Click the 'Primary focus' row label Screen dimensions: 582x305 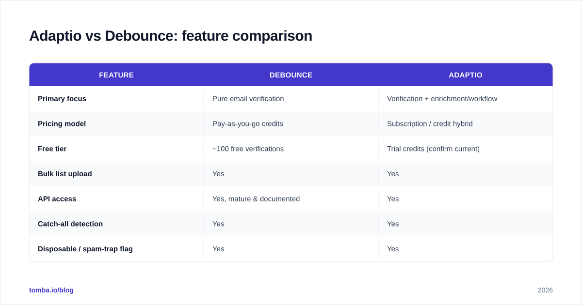62,99
